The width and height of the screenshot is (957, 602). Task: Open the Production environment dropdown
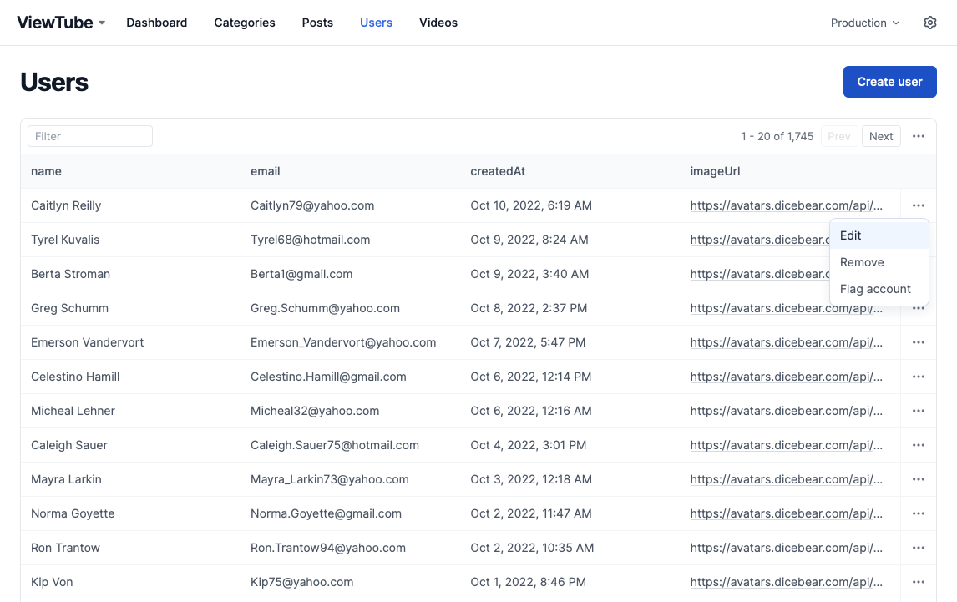(865, 23)
